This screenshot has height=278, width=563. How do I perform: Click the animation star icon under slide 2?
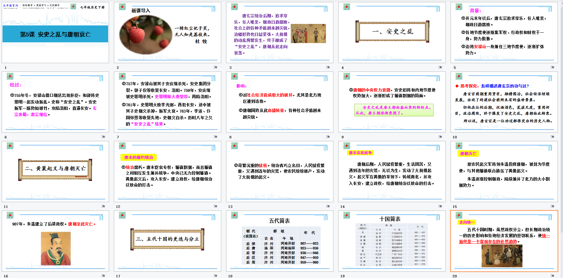[x=215, y=67]
